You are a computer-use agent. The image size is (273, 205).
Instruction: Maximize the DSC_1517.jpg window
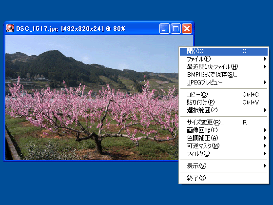pos(175,28)
